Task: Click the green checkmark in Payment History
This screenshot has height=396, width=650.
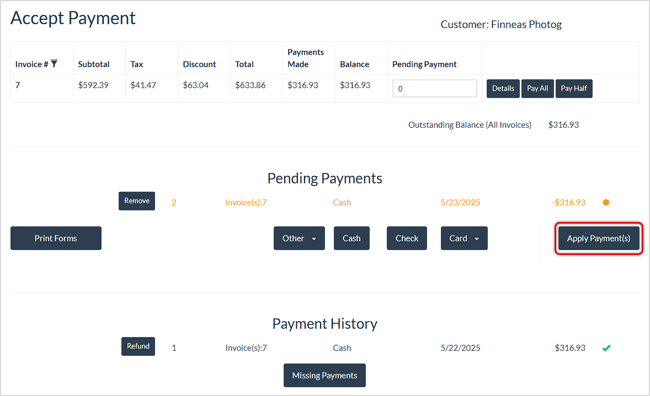Action: 606,348
